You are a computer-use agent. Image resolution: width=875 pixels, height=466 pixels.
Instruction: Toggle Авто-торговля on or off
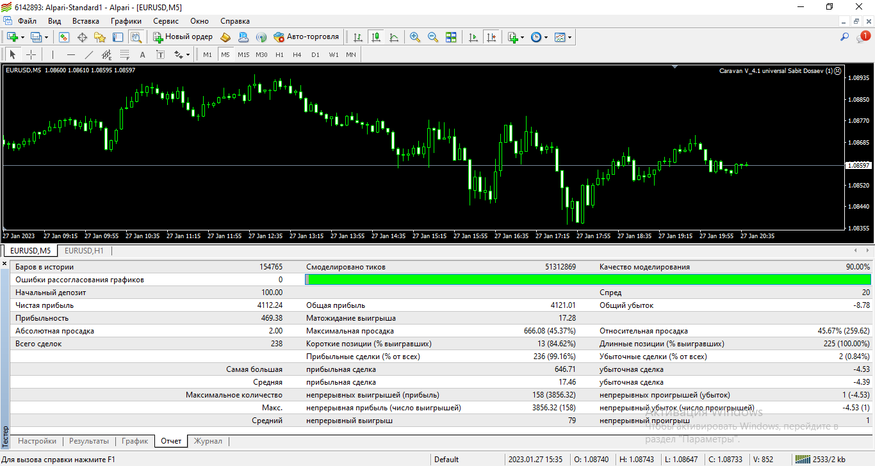point(306,37)
